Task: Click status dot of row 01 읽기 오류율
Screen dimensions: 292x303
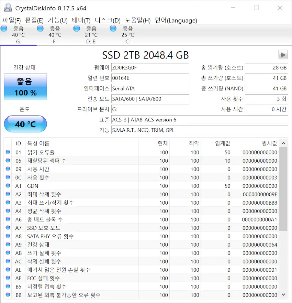Action: 8,152
